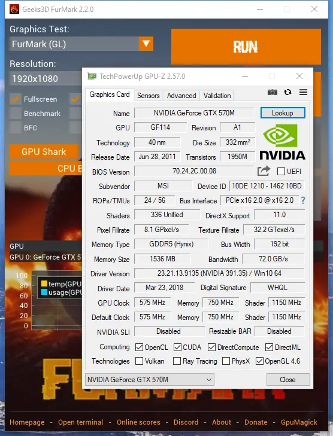The width and height of the screenshot is (333, 436).
Task: Click the Memory Type value GDDR5 (Hynix)
Action: point(171,244)
